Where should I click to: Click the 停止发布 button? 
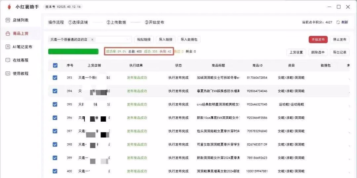point(339,40)
